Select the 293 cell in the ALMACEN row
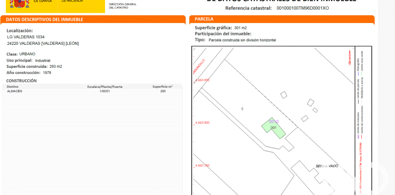This screenshot has height=195, width=395. [163, 91]
